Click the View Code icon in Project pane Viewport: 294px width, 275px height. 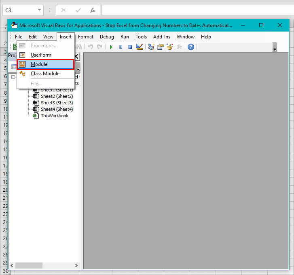14,67
